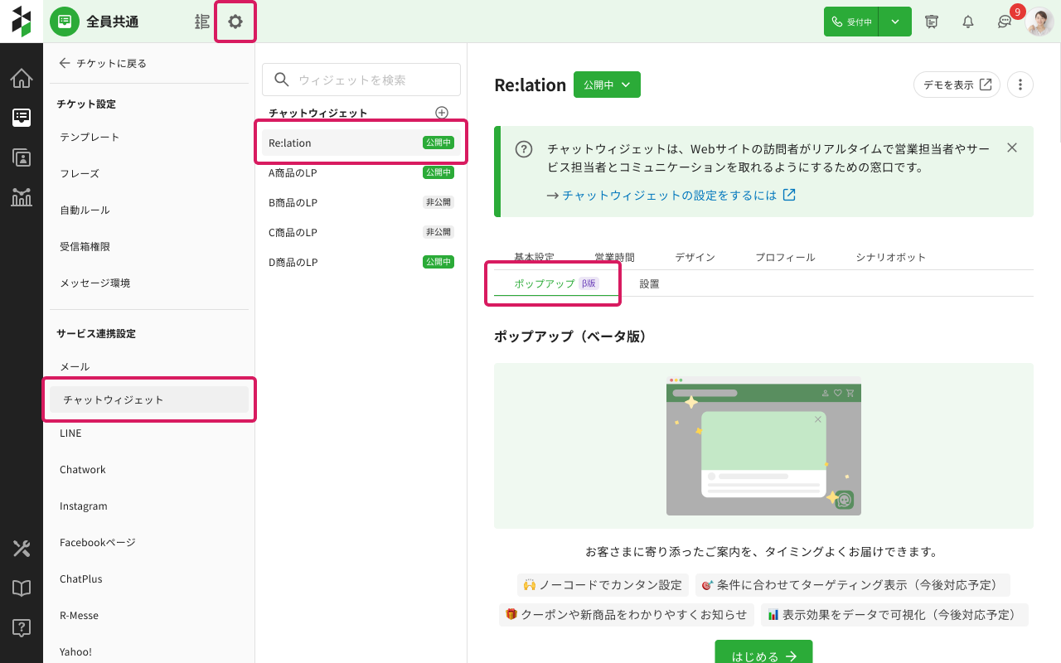Open the tools wrench icon in sidebar
The image size is (1061, 663).
point(22,549)
